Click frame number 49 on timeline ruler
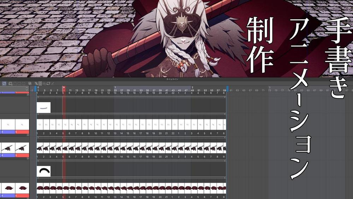The height and width of the screenshot is (199, 353). pos(193,90)
